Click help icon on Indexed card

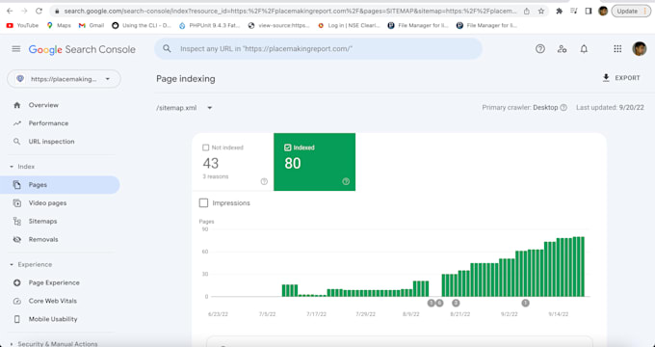346,181
